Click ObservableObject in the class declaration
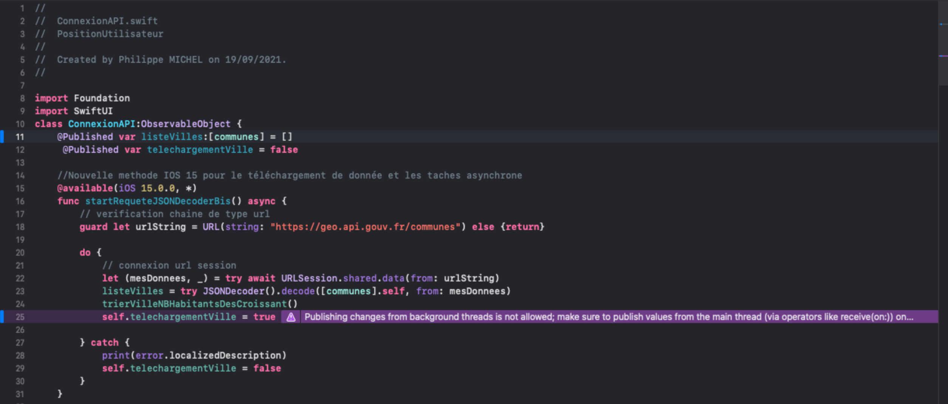948x404 pixels. tap(185, 124)
